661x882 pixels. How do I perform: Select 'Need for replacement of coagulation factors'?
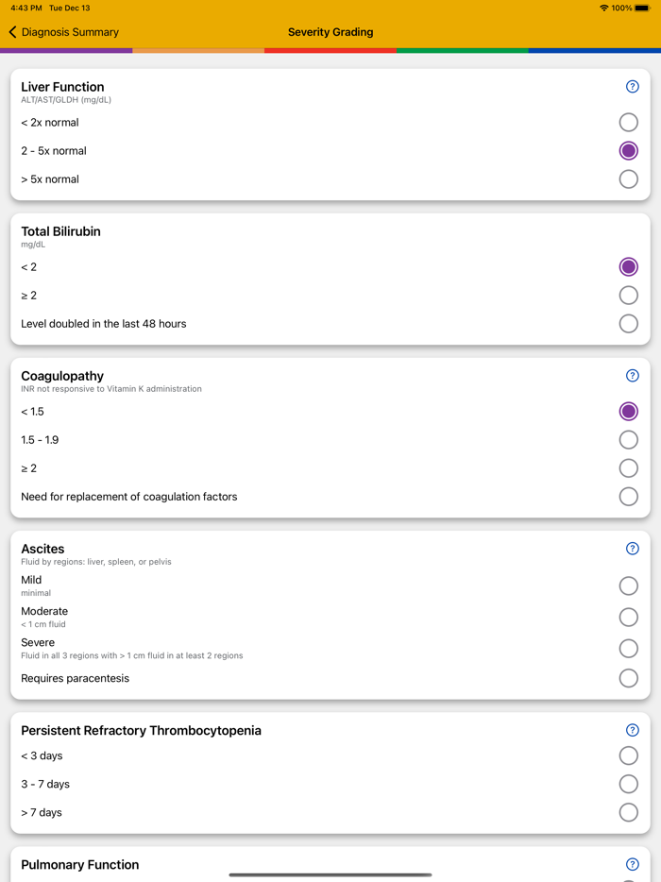[628, 496]
